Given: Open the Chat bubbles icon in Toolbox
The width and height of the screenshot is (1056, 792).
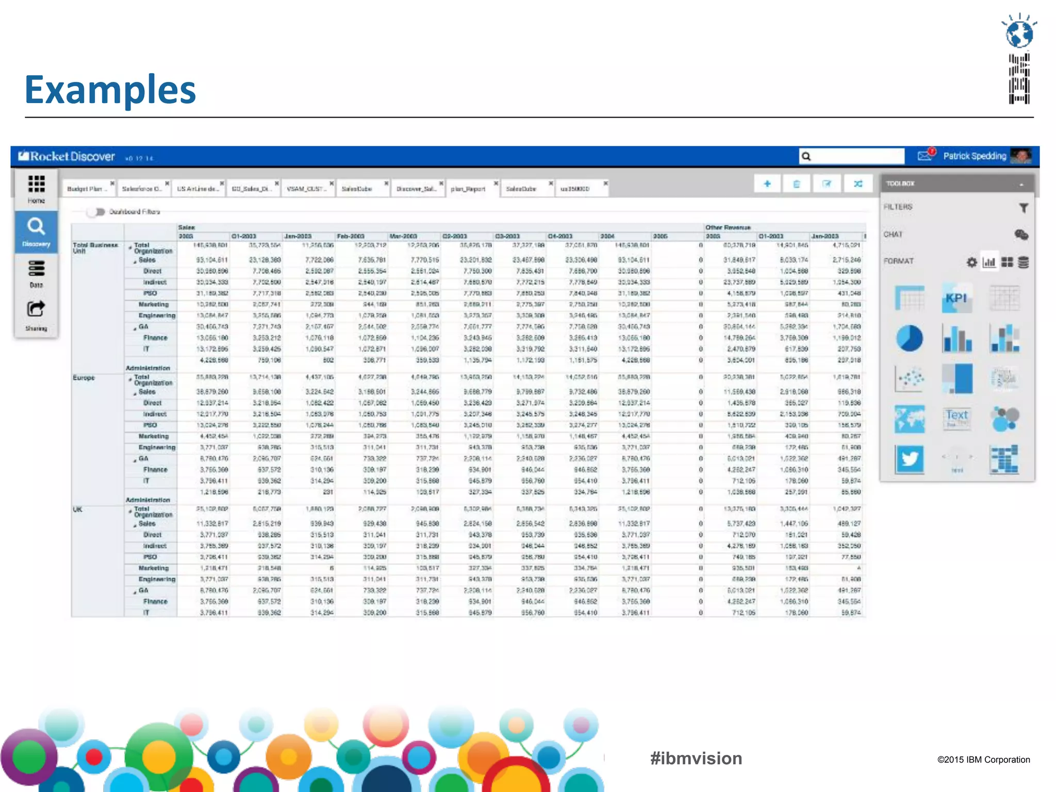Looking at the screenshot, I should coord(1021,235).
